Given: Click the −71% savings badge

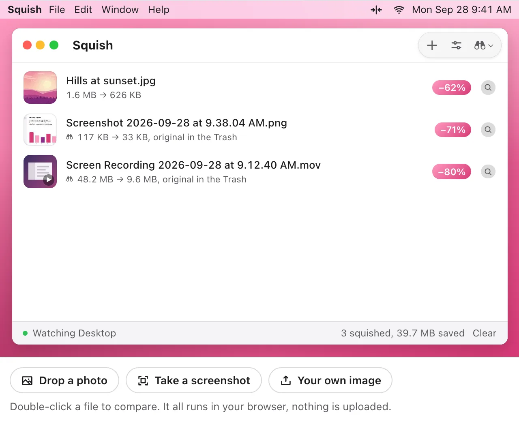Looking at the screenshot, I should (453, 130).
